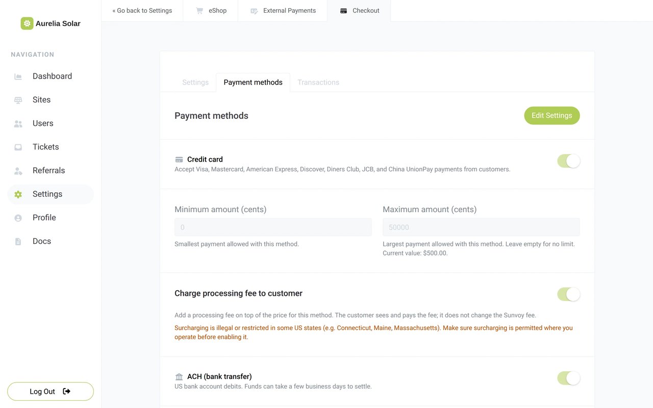The height and width of the screenshot is (408, 653).
Task: Click the Minimum amount input field
Action: 273,227
